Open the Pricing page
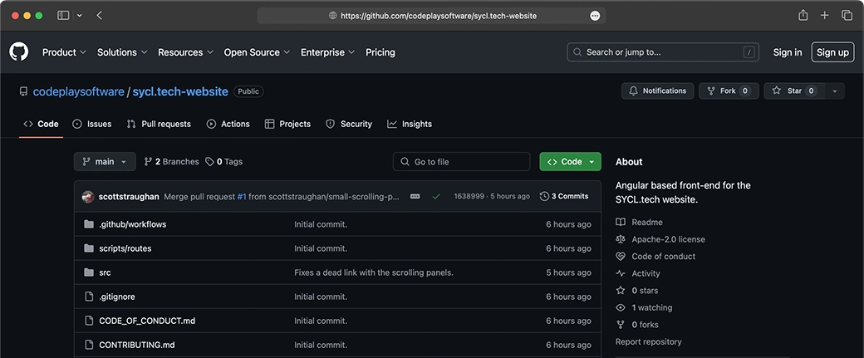This screenshot has width=864, height=358. (380, 52)
